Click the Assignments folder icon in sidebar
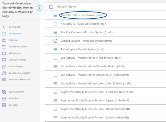Viewport: 166px width, 122px height. point(4,34)
